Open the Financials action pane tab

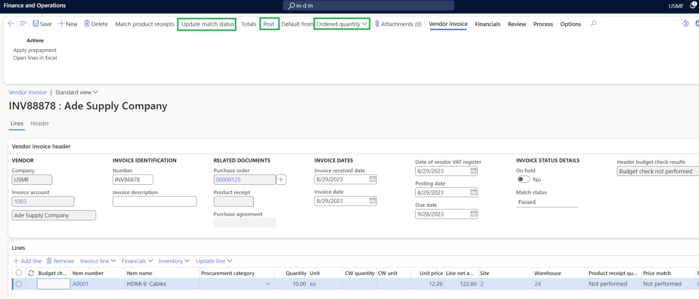487,24
